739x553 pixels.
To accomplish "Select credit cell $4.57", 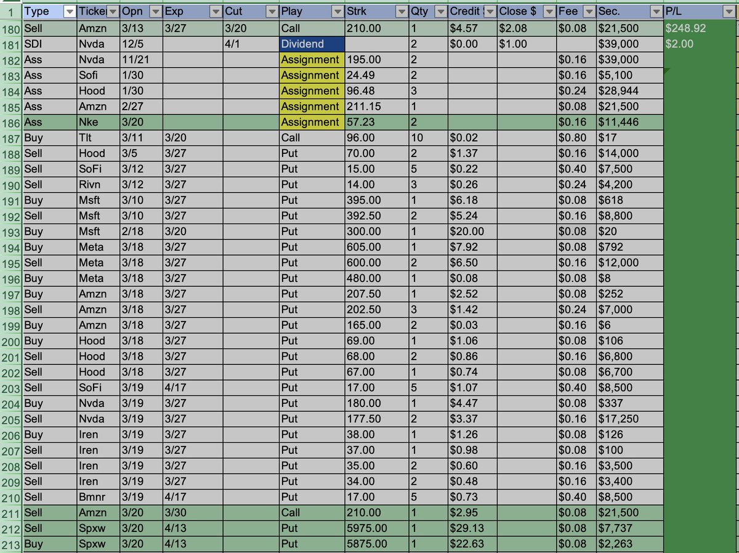I will 472,28.
